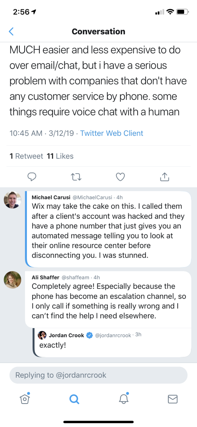Open Jordan Crook's "exactly!" reply

pyautogui.click(x=53, y=345)
